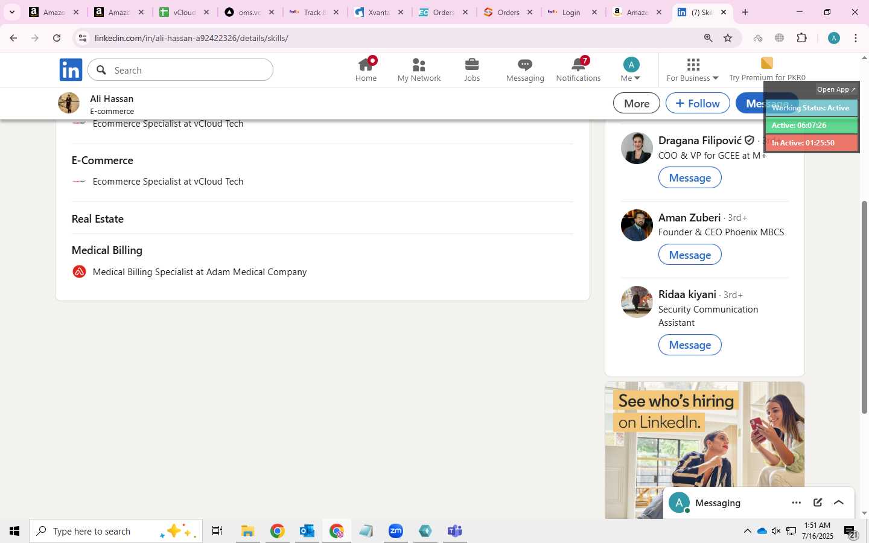The image size is (869, 543).
Task: Switch to the Xvanta tab
Action: [x=379, y=12]
